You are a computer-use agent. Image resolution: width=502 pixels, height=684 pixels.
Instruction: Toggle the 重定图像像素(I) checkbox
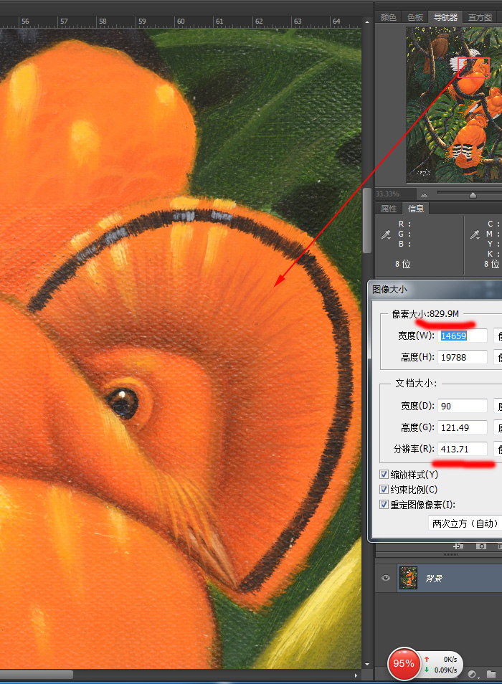(x=384, y=505)
